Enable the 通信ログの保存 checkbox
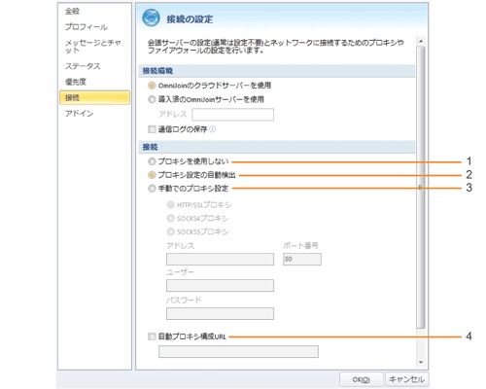Screen dimensions: 486x389 point(152,129)
